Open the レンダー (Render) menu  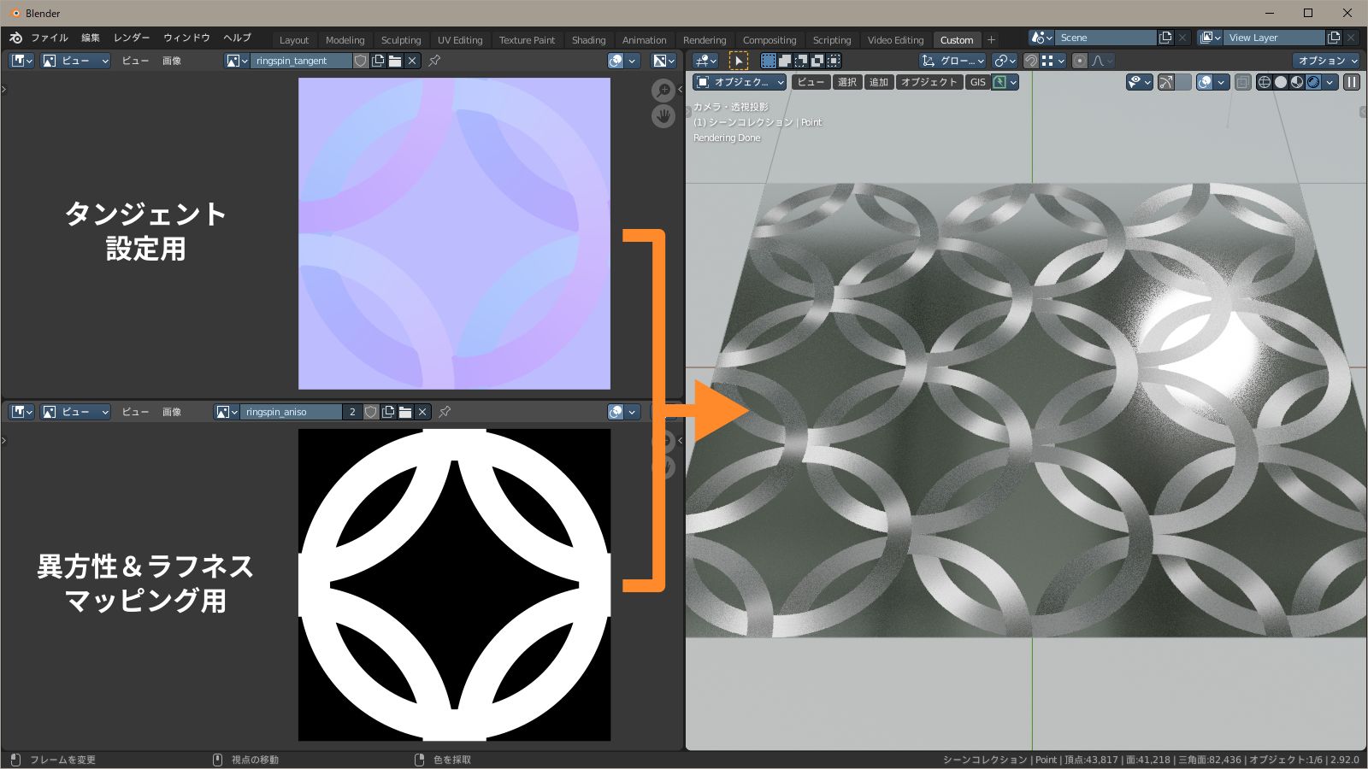(132, 38)
